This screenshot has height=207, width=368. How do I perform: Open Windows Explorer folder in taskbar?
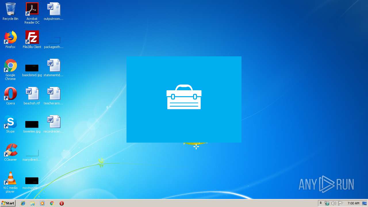coord(32,203)
